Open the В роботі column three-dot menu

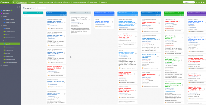point(65,13)
